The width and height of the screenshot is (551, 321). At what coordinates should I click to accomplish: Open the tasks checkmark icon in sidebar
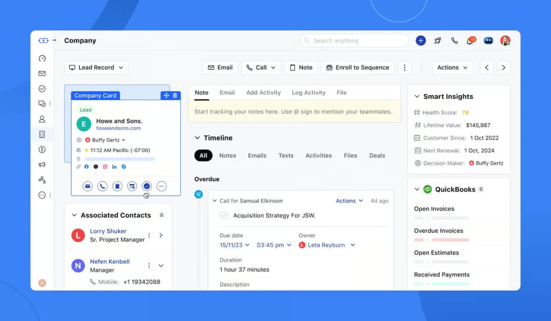tap(42, 89)
